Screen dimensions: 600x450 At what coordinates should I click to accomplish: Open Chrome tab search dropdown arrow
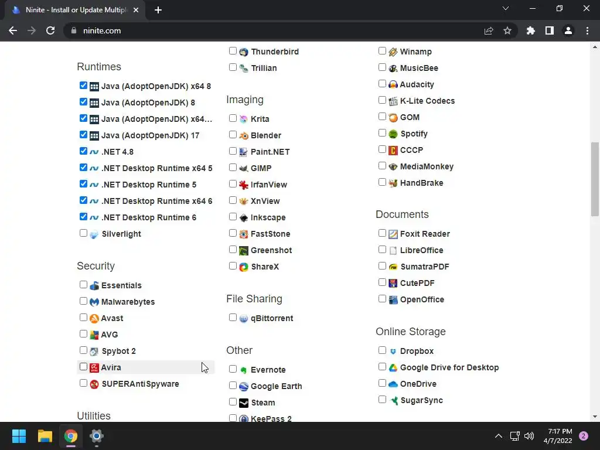click(x=506, y=8)
